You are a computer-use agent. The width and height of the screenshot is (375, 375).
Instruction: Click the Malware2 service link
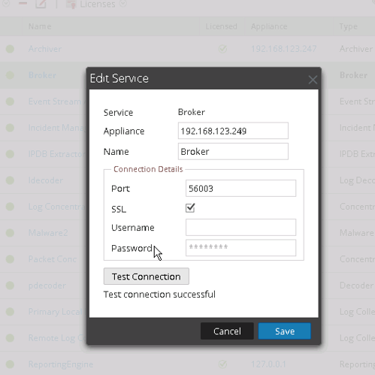point(48,233)
